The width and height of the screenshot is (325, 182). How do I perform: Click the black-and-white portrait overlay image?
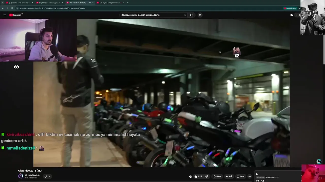(x=313, y=17)
